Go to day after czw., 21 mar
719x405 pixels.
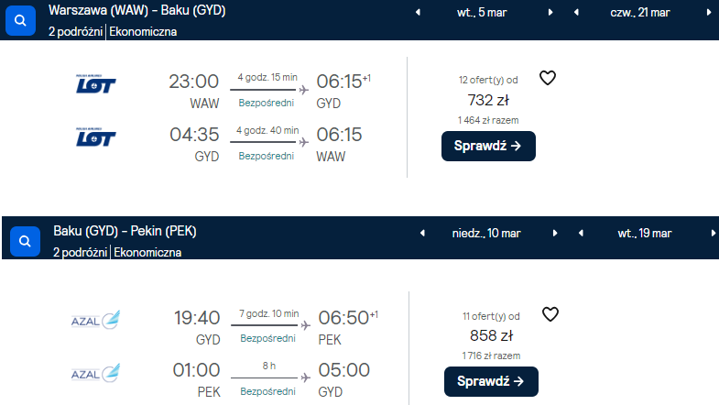[709, 13]
